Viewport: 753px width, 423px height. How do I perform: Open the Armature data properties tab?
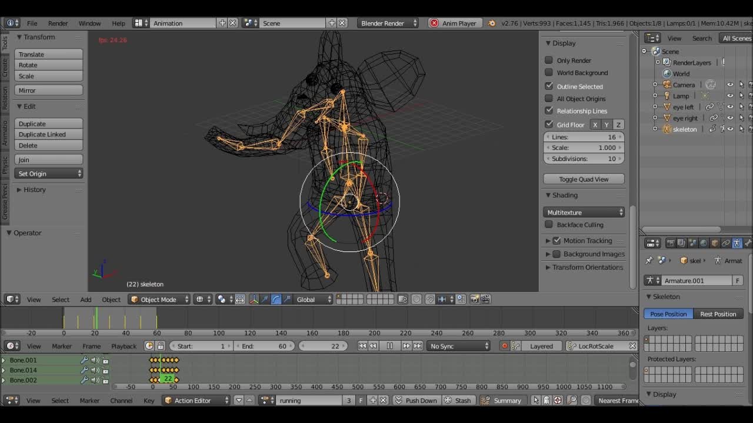737,243
